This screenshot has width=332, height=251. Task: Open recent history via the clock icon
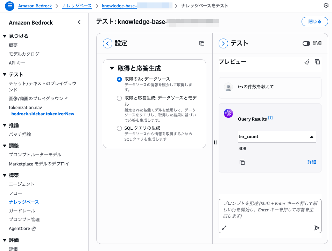326,6
